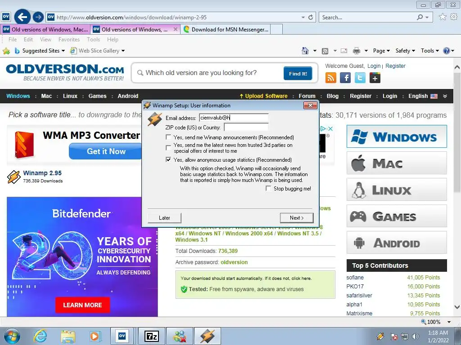This screenshot has width=461, height=345.
Task: Click the Help question mark icon
Action: 446,51
